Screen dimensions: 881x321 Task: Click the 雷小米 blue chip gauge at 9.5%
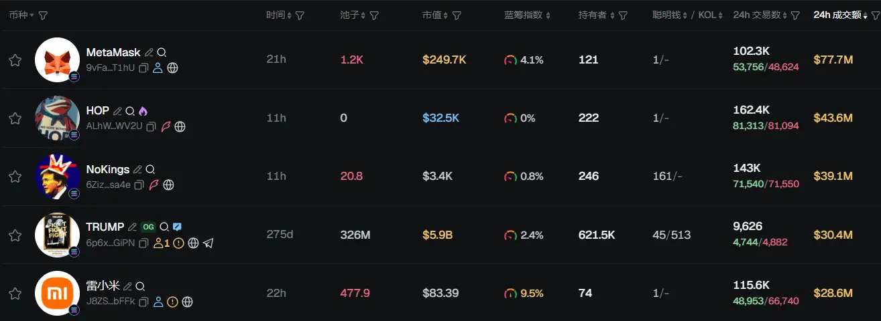coord(511,294)
